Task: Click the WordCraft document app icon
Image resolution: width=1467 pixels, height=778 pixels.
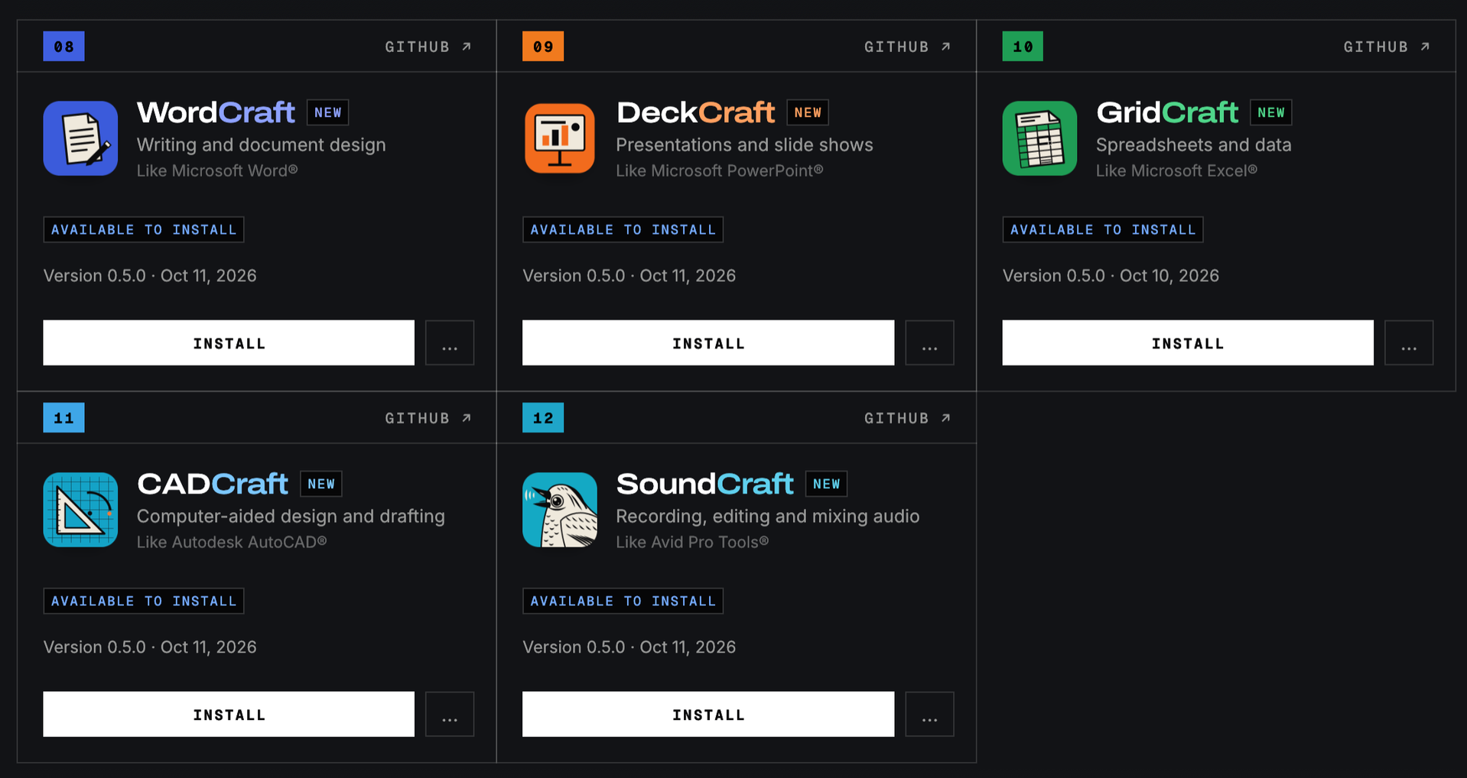Action: click(80, 138)
